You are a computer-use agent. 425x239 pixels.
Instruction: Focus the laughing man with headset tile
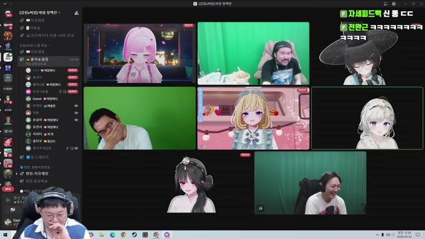point(310,183)
